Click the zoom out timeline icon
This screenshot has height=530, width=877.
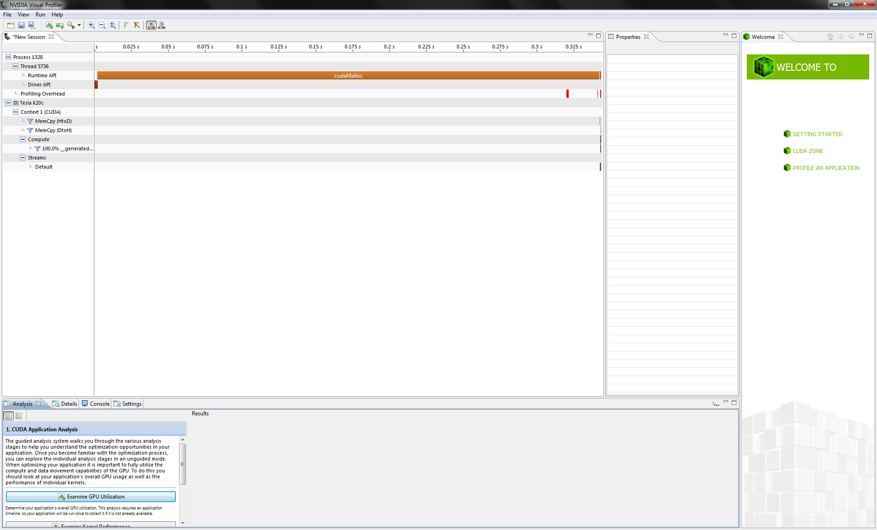click(102, 25)
